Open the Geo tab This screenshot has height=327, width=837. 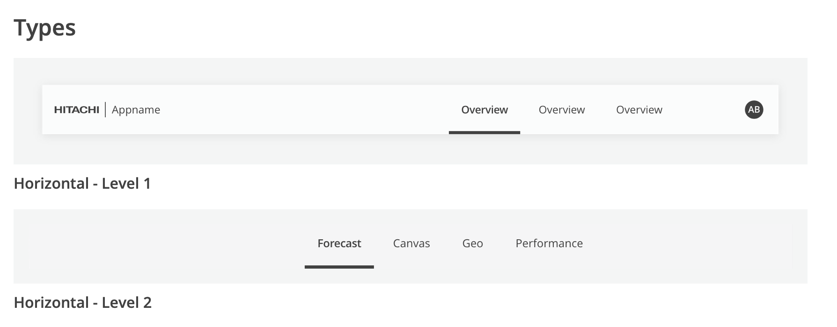[472, 243]
